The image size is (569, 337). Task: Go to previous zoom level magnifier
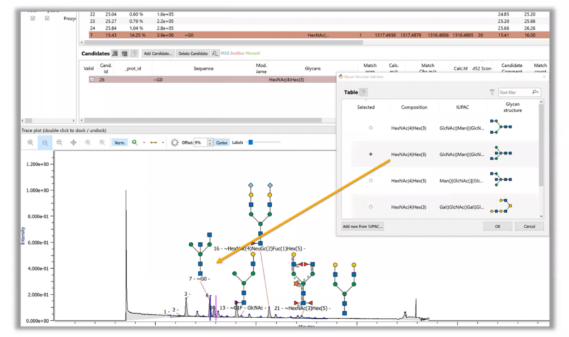(x=88, y=142)
